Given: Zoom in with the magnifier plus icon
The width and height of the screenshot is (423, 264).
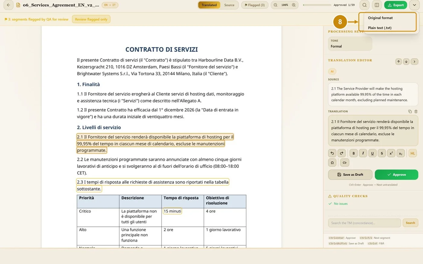Looking at the screenshot, I should [294, 5].
